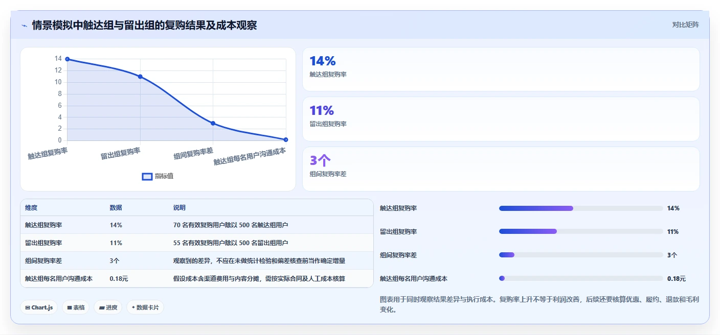This screenshot has height=335, width=720.
Task: Click the 数据 table column header
Action: tap(116, 208)
